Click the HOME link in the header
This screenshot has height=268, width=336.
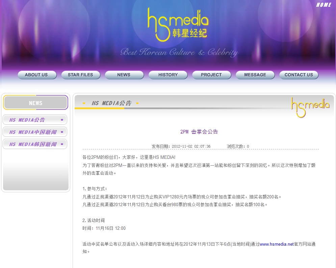324,5
